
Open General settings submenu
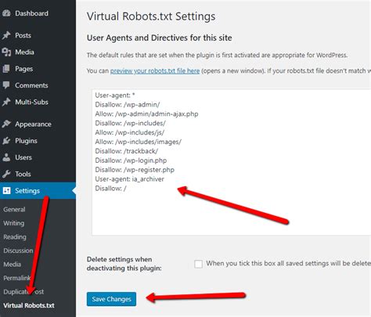[14, 210]
